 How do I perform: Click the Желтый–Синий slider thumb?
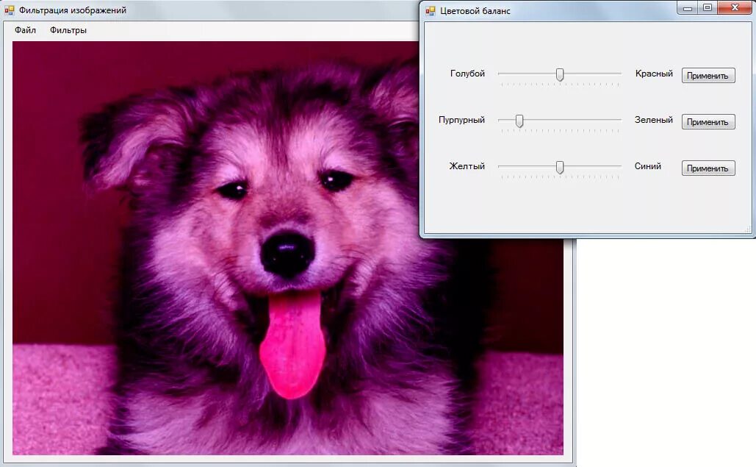pos(560,167)
